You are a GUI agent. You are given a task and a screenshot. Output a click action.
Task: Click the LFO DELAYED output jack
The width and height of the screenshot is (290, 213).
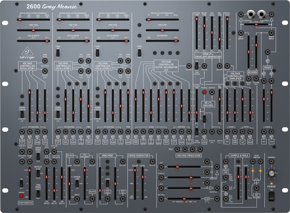click(x=54, y=162)
